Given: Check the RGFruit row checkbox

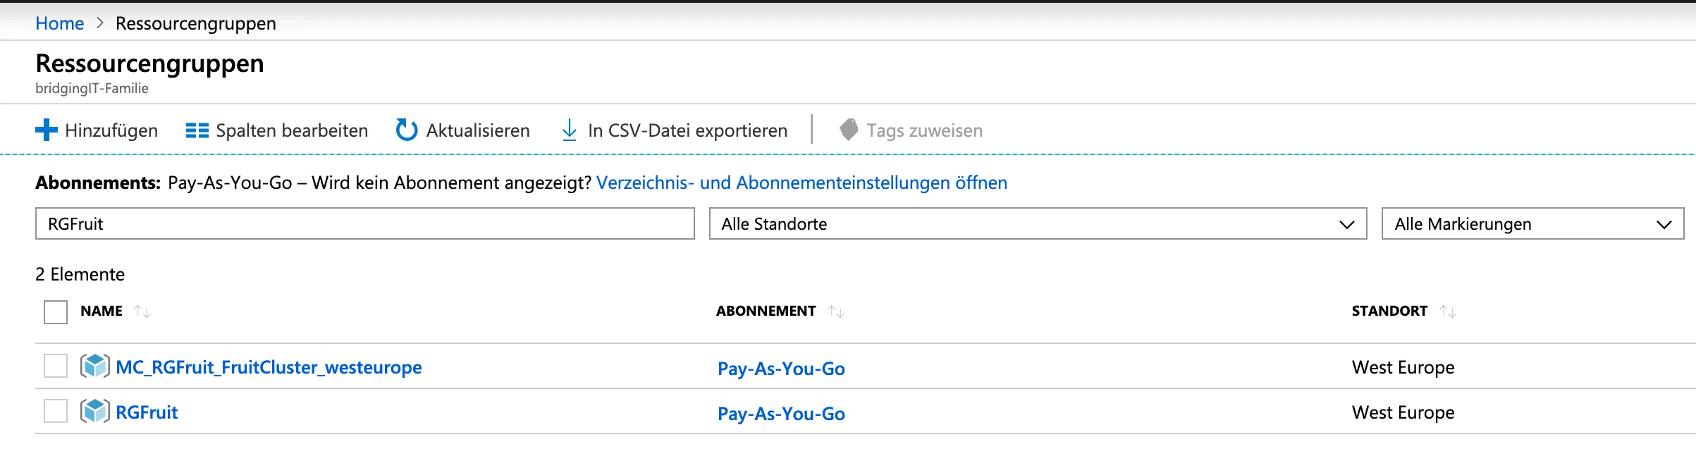Looking at the screenshot, I should point(56,412).
